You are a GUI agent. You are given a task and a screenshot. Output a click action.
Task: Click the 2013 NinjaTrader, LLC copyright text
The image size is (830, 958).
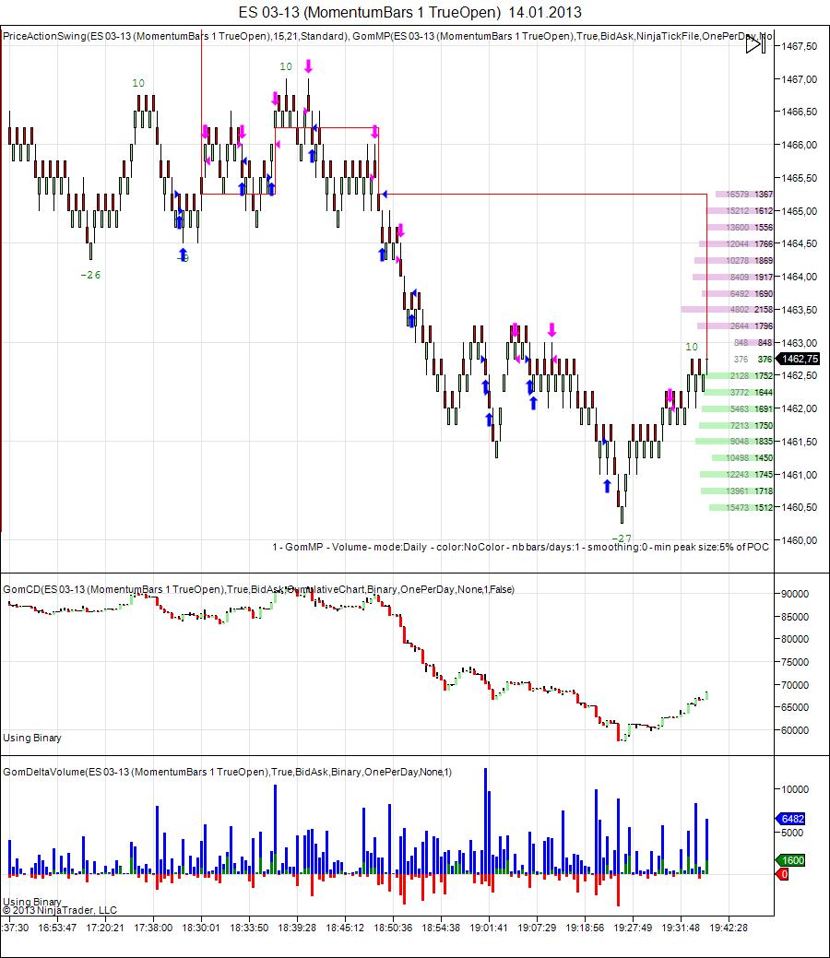[x=59, y=910]
